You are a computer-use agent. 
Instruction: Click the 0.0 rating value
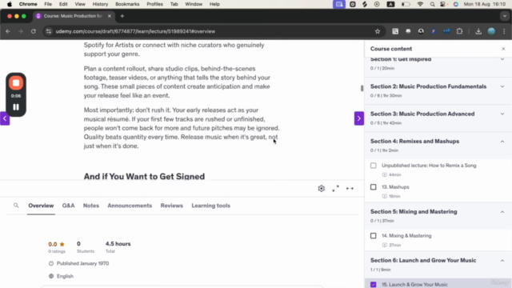point(53,244)
